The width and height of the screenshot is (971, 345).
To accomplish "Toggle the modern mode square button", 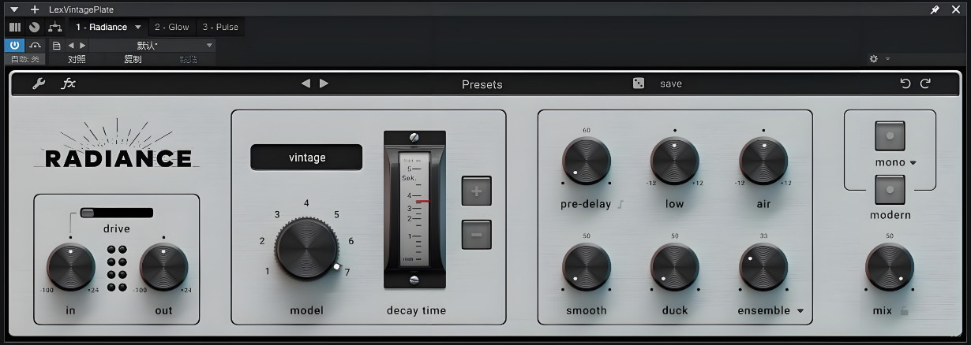I will (890, 190).
